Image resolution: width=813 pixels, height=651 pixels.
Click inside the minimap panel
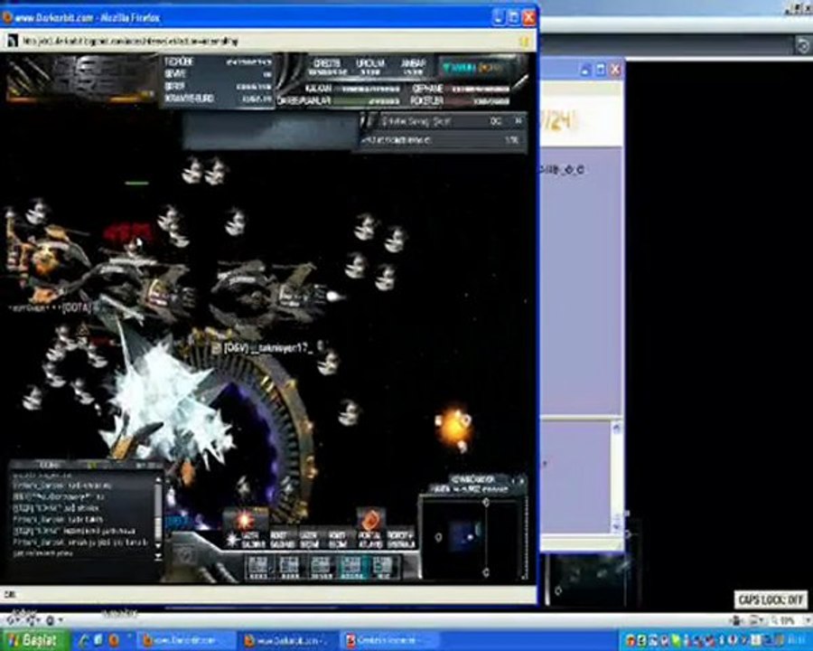(472, 537)
